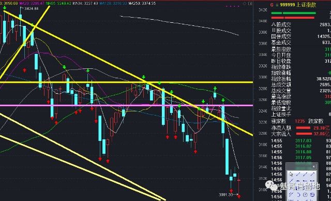The image size is (331, 201).
Task: Select the arc drawing tool
Action: point(299,195)
